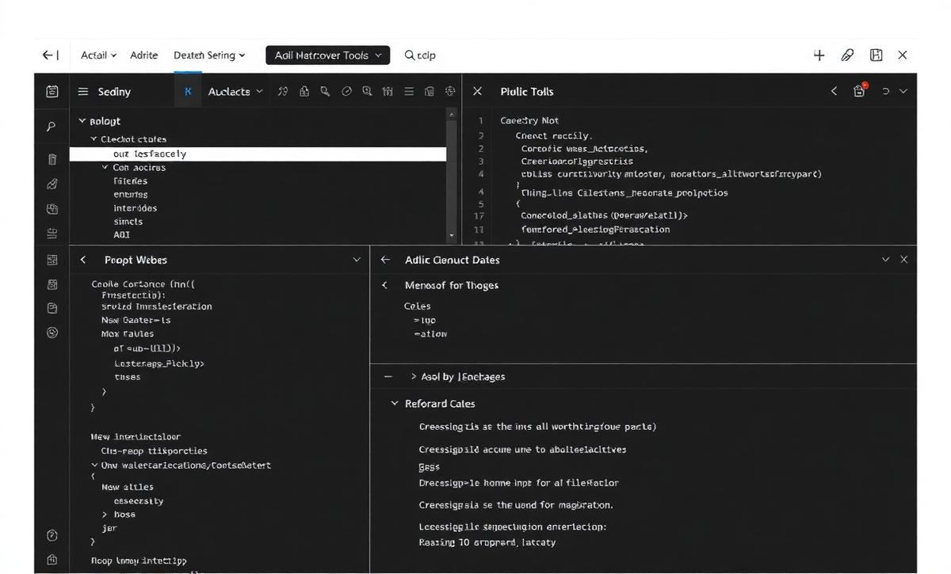Select the blue K tab
951x574 pixels.
pos(188,92)
